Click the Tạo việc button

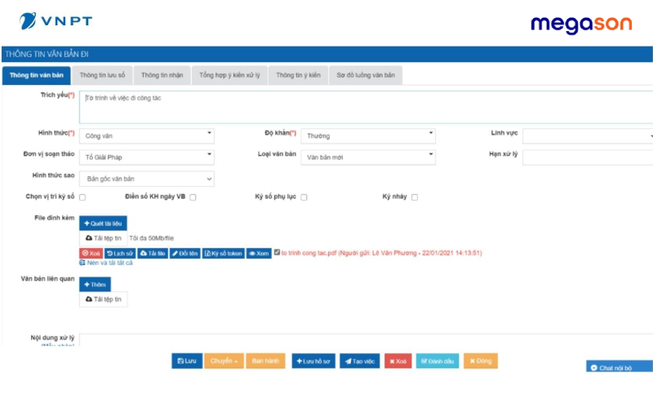(x=360, y=361)
